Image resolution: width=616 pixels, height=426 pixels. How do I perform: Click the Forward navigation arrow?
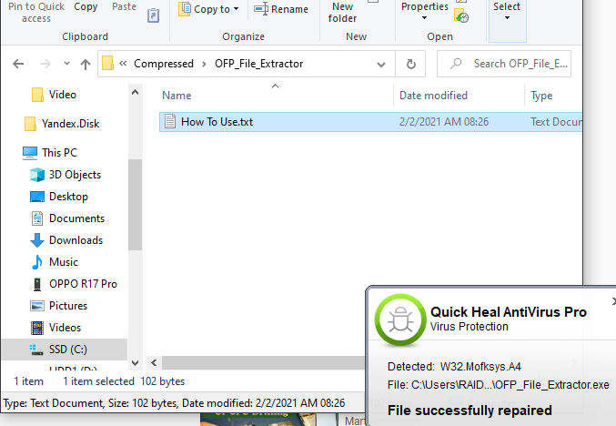(45, 64)
